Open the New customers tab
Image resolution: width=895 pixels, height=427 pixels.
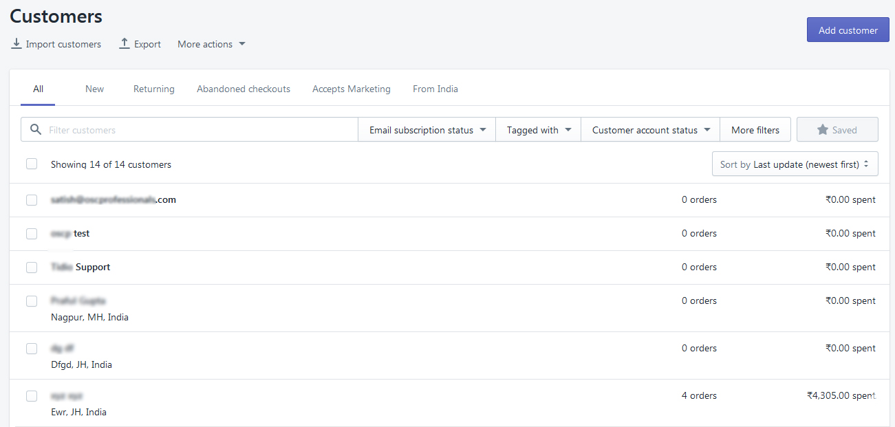94,89
